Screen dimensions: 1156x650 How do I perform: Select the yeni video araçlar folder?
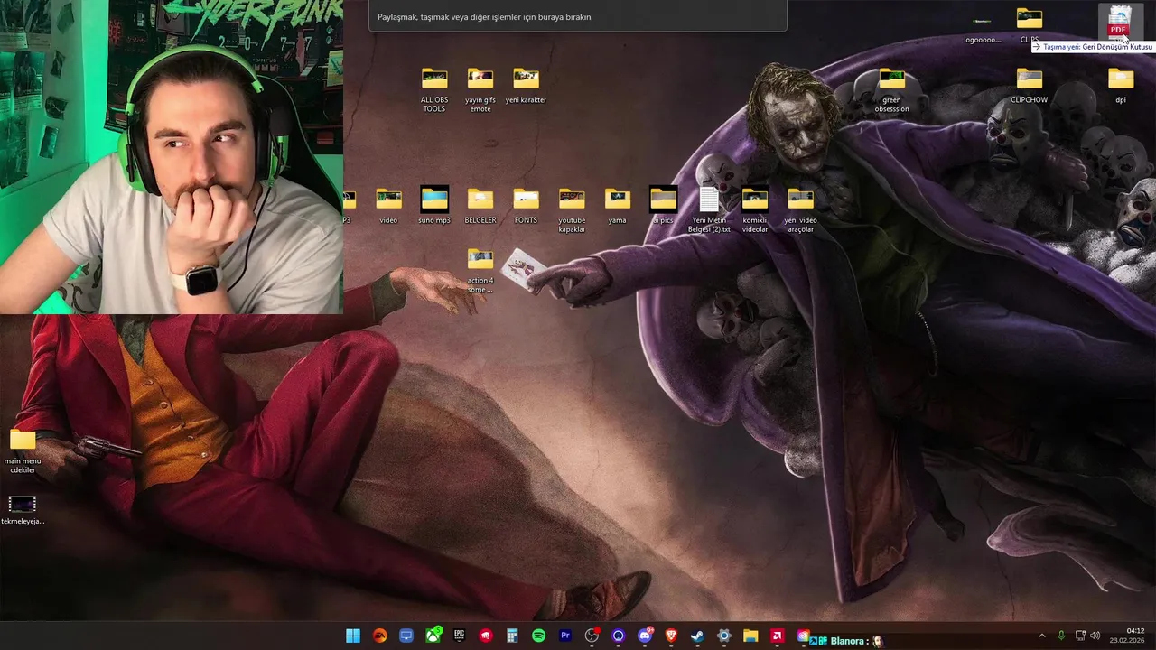800,210
